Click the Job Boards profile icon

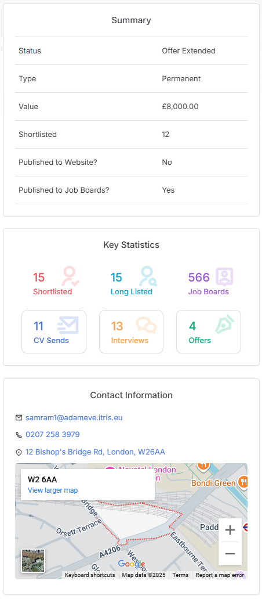point(225,277)
